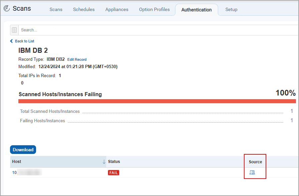The height and width of the screenshot is (196, 299).
Task: Click the back arrow icon before Back to List
Action: pos(11,41)
